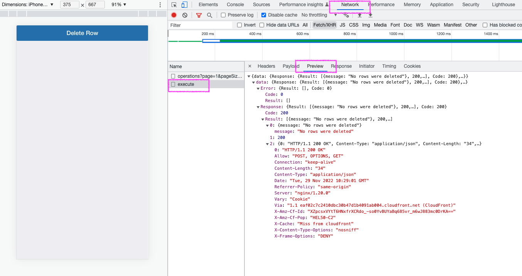Select the inspect element picker icon
The image size is (522, 276).
(x=174, y=5)
